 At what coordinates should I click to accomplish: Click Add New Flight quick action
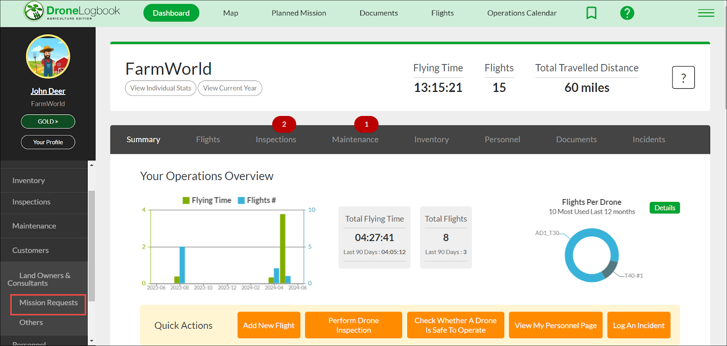coord(269,325)
